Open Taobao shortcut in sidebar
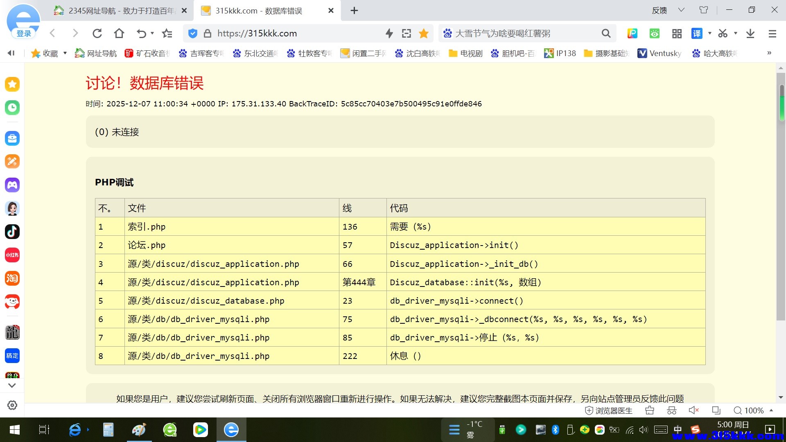The width and height of the screenshot is (786, 442). coord(12,278)
